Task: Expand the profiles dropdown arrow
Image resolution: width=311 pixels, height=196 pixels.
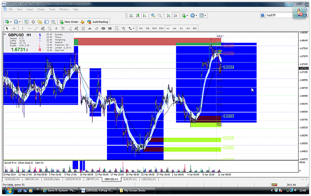Action: (19, 22)
